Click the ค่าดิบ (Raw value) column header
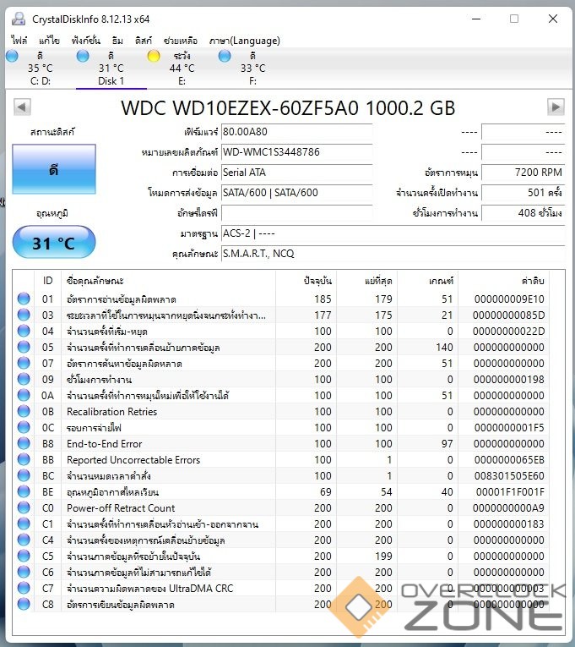 click(504, 281)
